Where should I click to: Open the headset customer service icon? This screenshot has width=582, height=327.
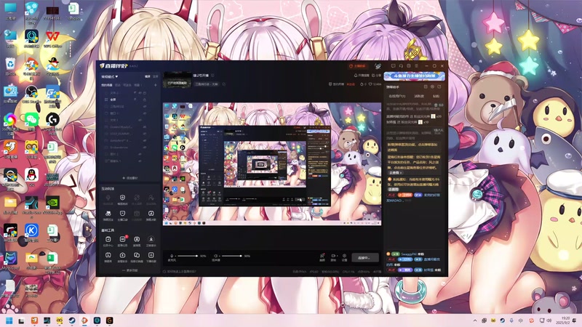401,66
